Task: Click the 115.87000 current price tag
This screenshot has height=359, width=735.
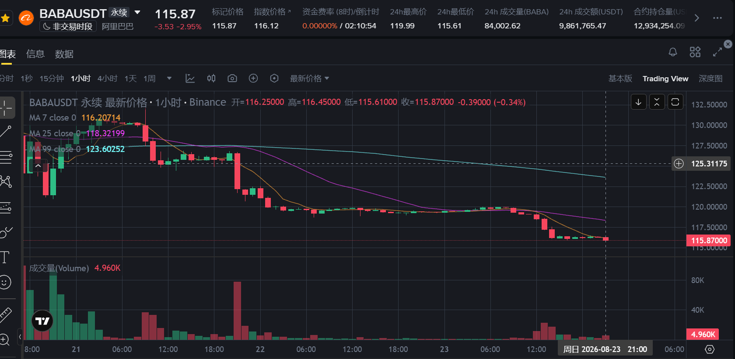Action: coord(709,240)
